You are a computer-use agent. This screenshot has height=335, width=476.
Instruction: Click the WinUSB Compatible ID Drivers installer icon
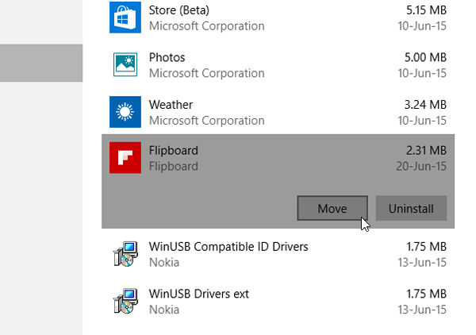[125, 254]
